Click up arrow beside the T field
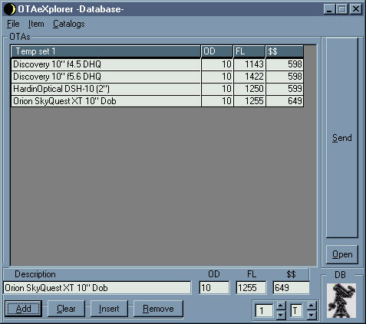This screenshot has width=366, height=324. (x=312, y=306)
